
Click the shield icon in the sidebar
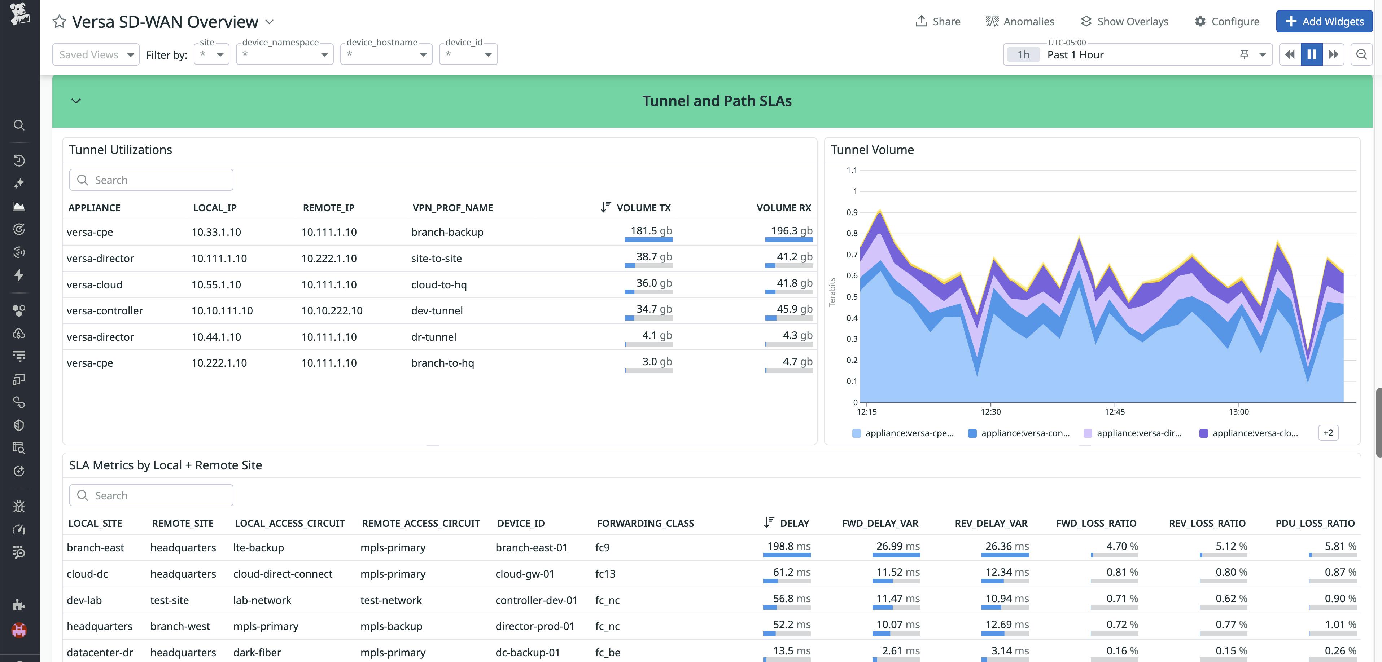(x=19, y=425)
